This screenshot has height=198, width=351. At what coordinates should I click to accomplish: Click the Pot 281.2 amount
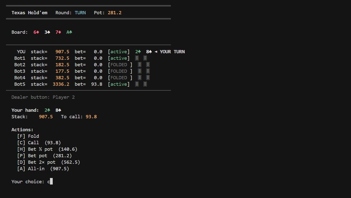(115, 13)
